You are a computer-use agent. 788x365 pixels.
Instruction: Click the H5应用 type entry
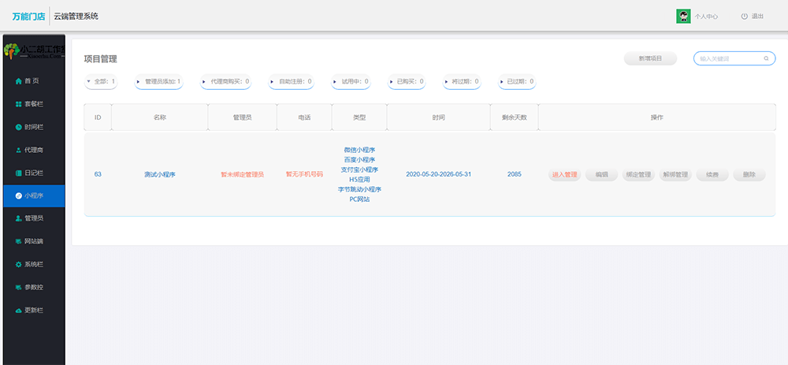(x=360, y=180)
